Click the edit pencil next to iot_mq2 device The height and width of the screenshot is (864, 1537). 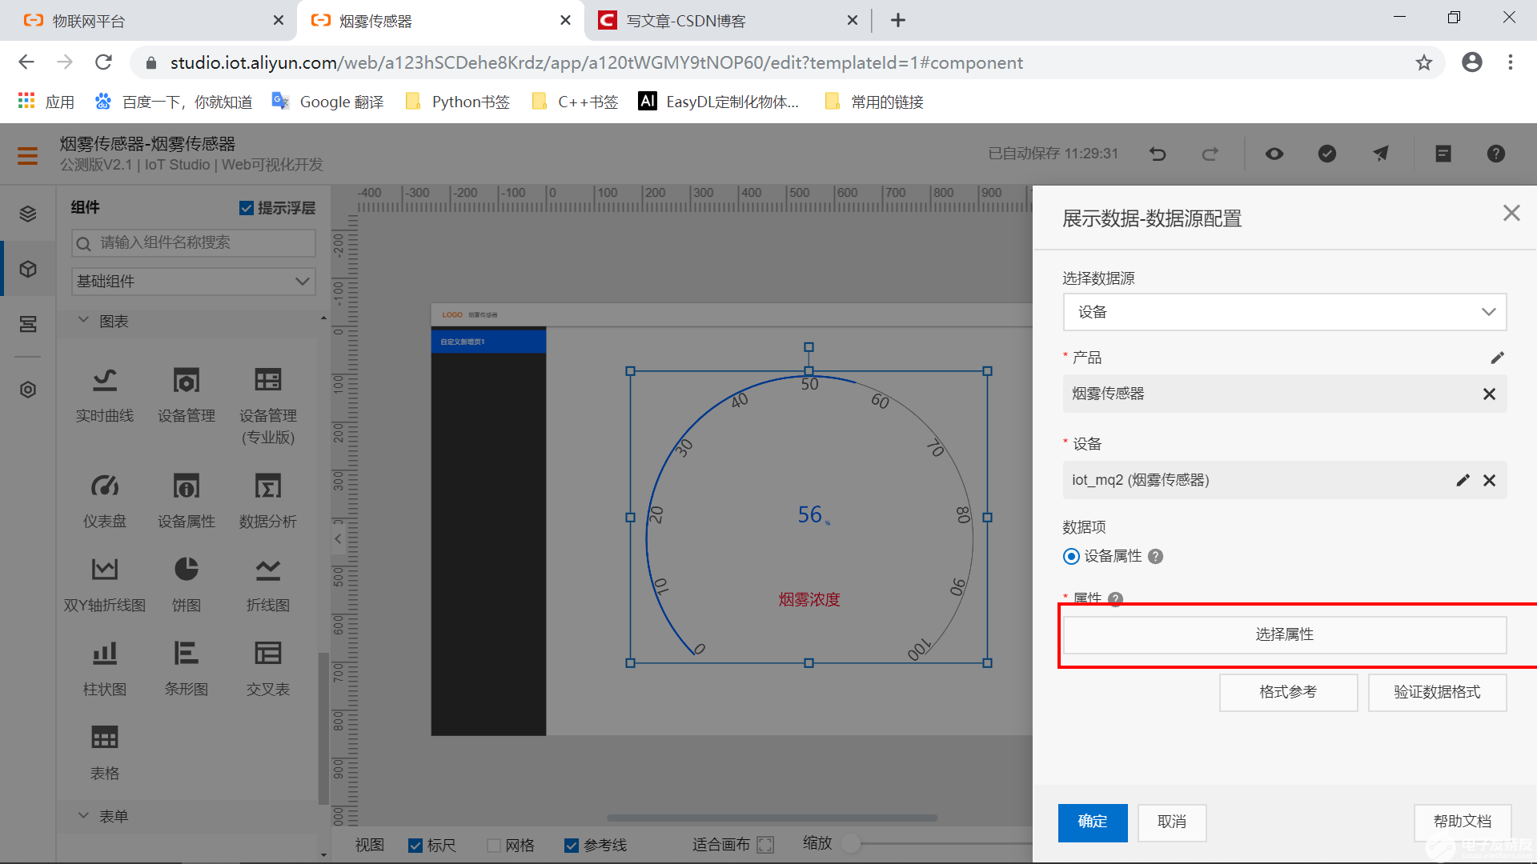(x=1463, y=480)
